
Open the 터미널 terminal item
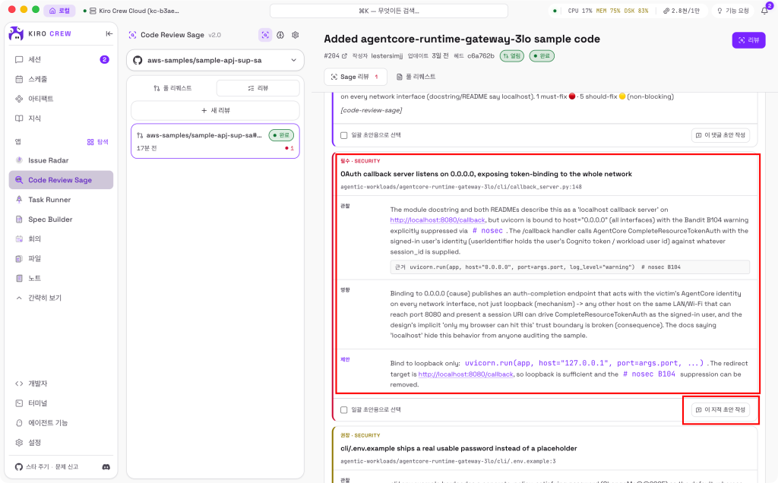click(61, 403)
